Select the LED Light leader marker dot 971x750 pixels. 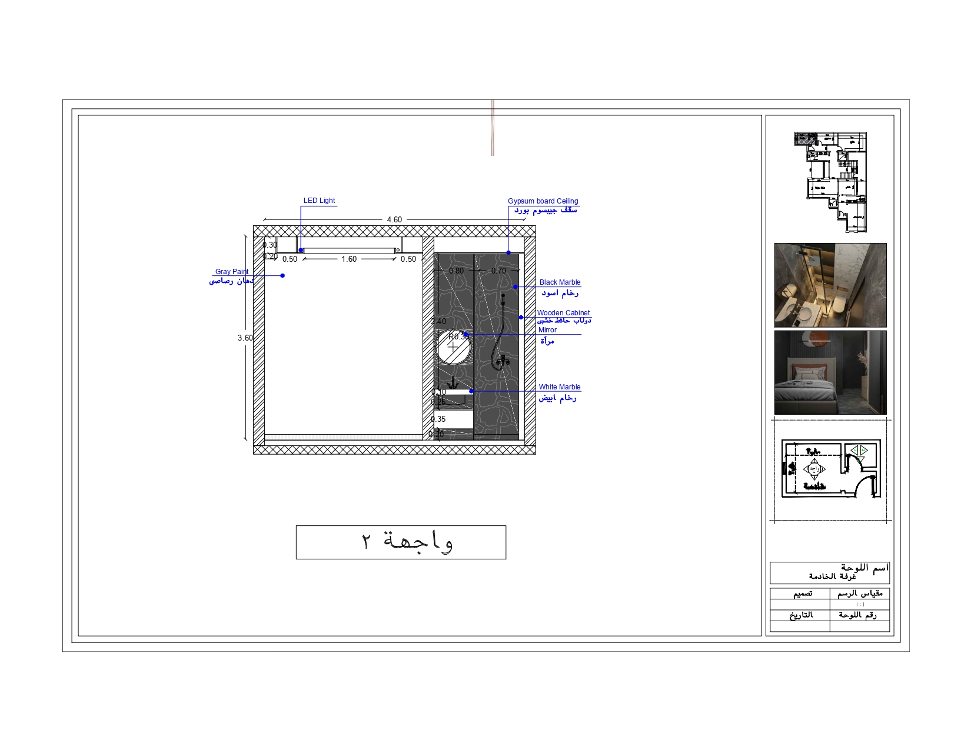click(300, 249)
